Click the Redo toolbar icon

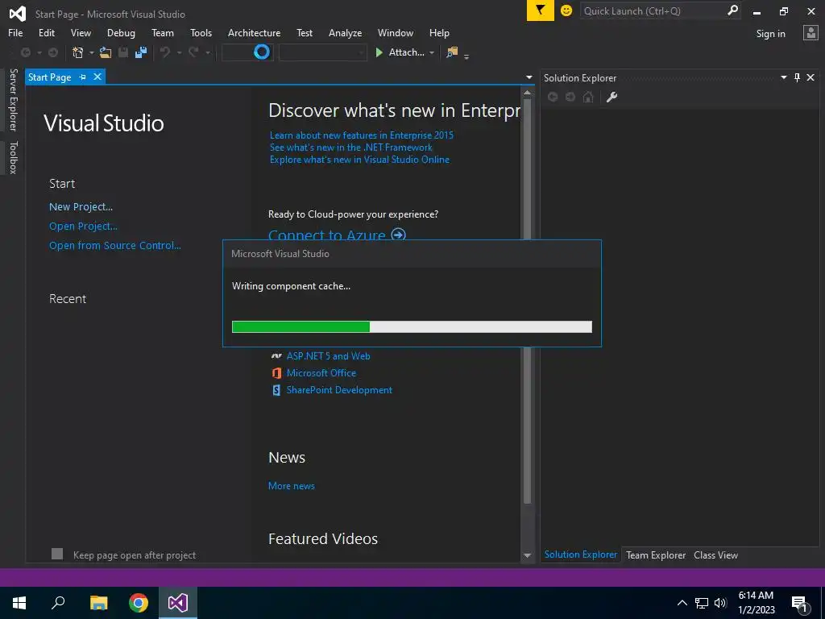point(193,52)
